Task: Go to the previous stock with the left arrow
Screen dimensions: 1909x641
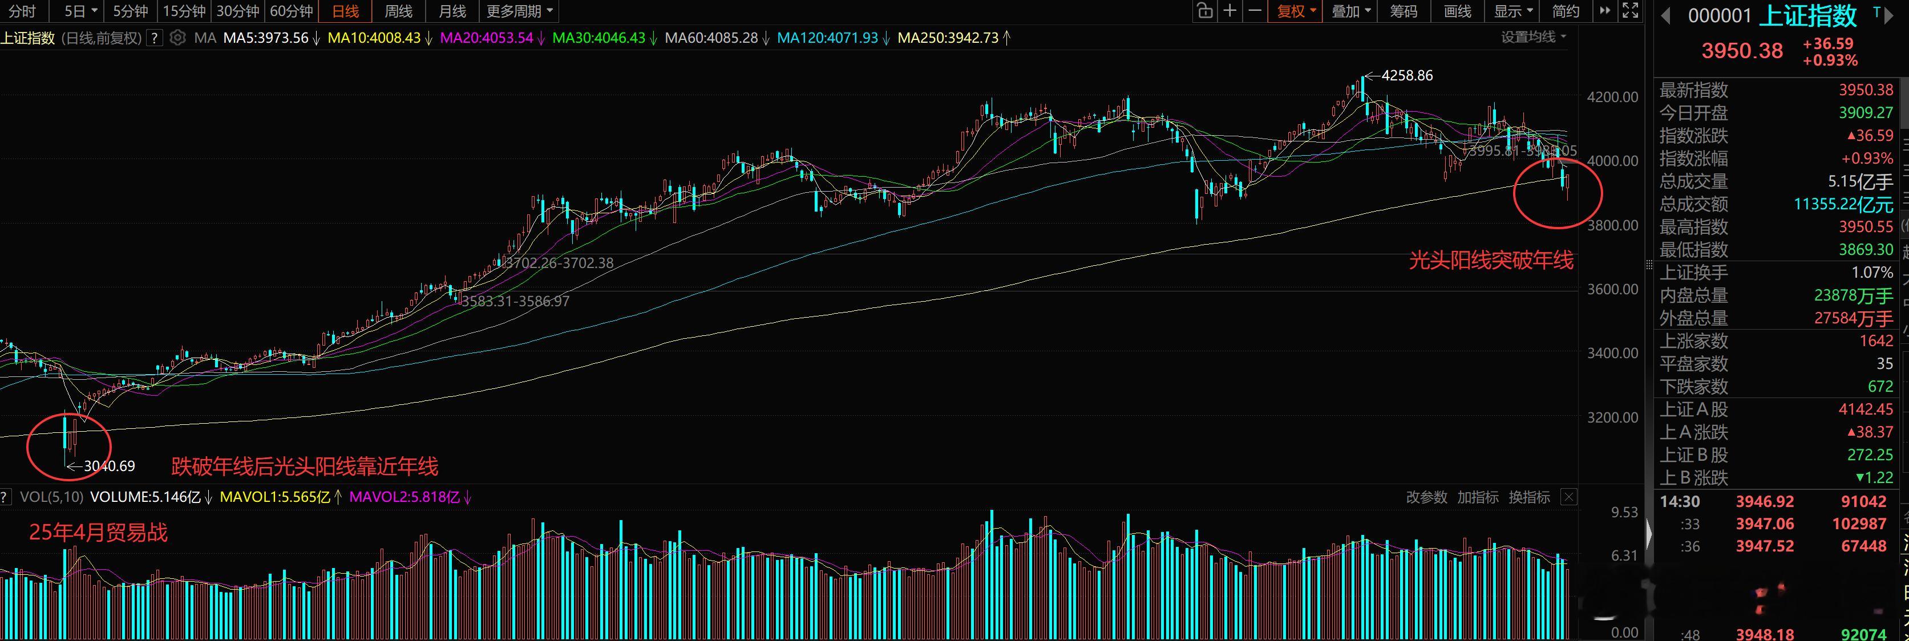Action: pos(1666,15)
